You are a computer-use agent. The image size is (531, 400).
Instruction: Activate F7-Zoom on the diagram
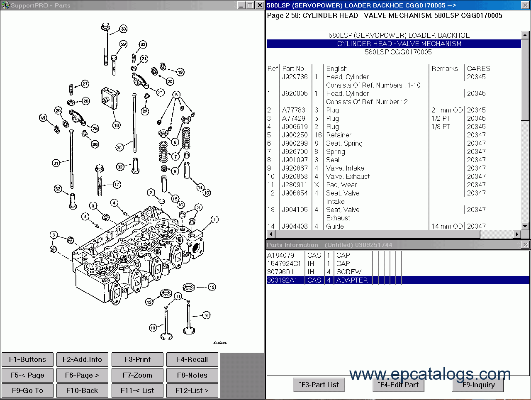pos(137,375)
